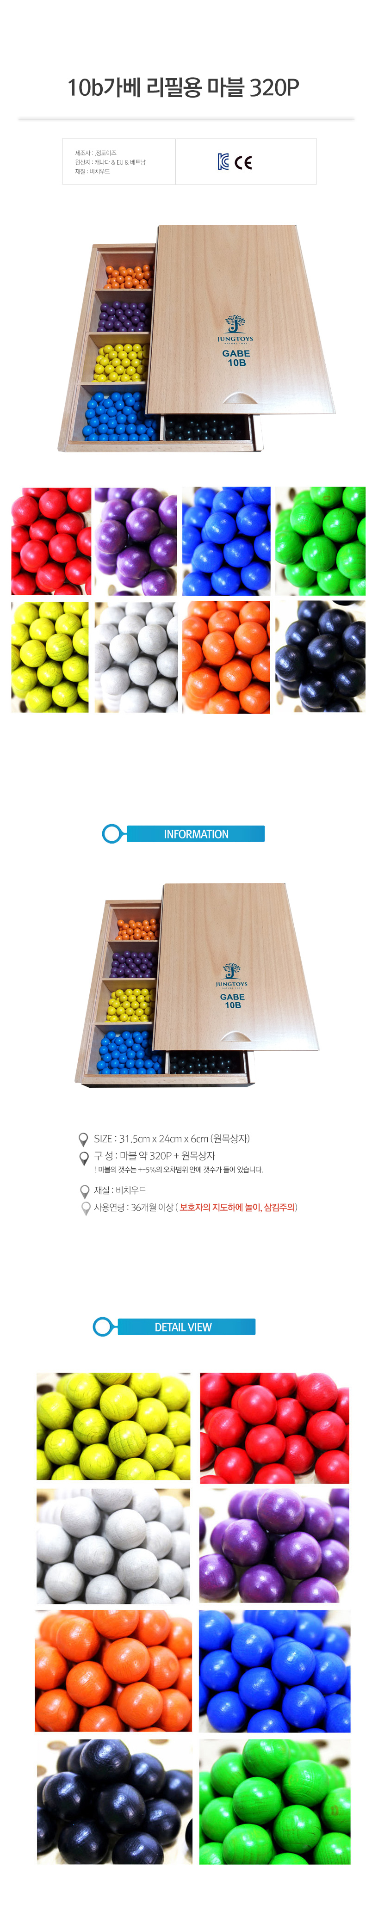
Task: Click the pin icon beside SIZE text
Action: pyautogui.click(x=84, y=1139)
